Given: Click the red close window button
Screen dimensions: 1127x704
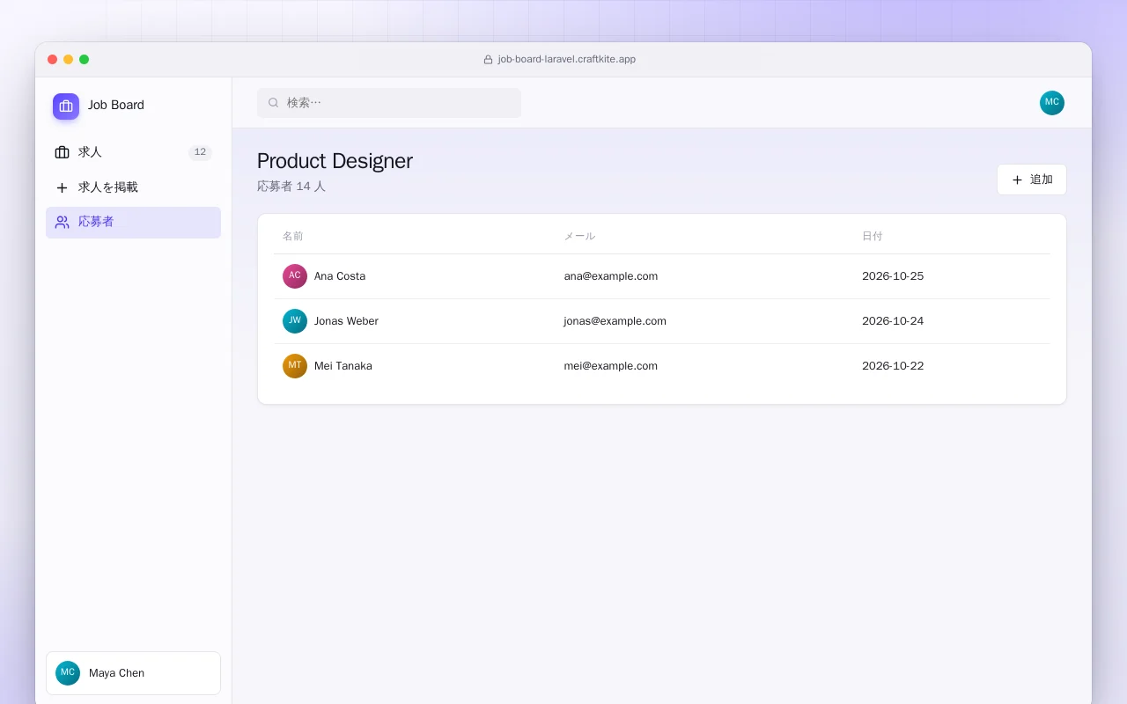Looking at the screenshot, I should tap(53, 60).
